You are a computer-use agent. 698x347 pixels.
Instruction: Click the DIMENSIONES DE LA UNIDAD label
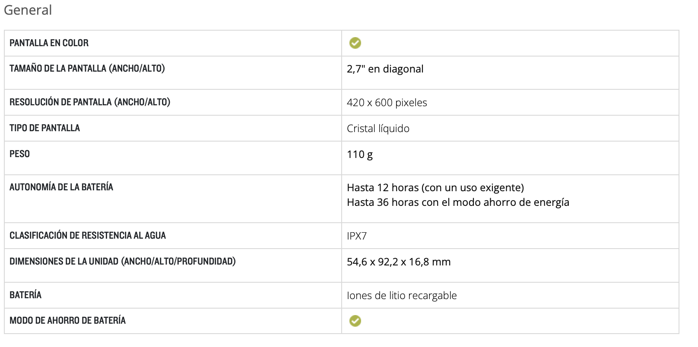pyautogui.click(x=123, y=262)
